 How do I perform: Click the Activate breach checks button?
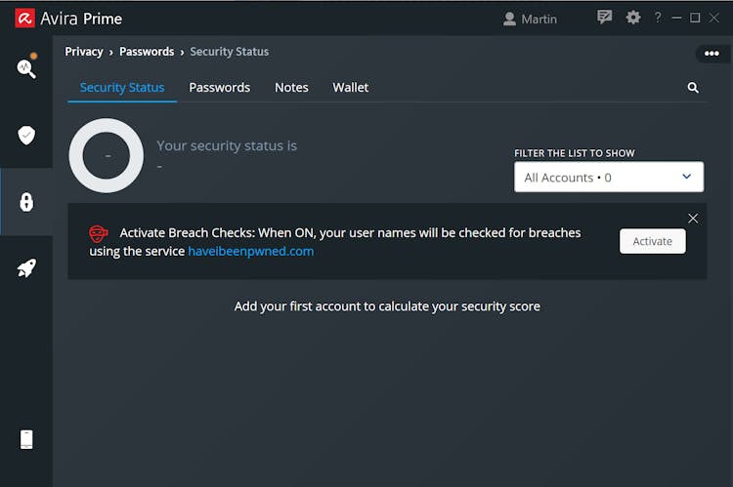(x=653, y=241)
